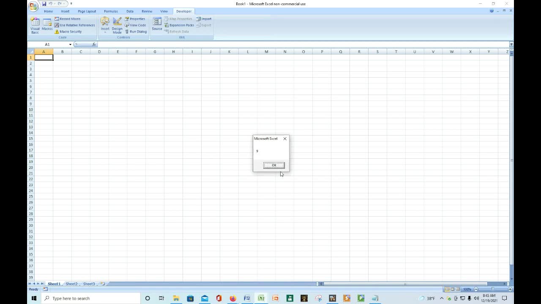Toggle Design Mode
Screen dimensions: 541x304
(x=117, y=26)
